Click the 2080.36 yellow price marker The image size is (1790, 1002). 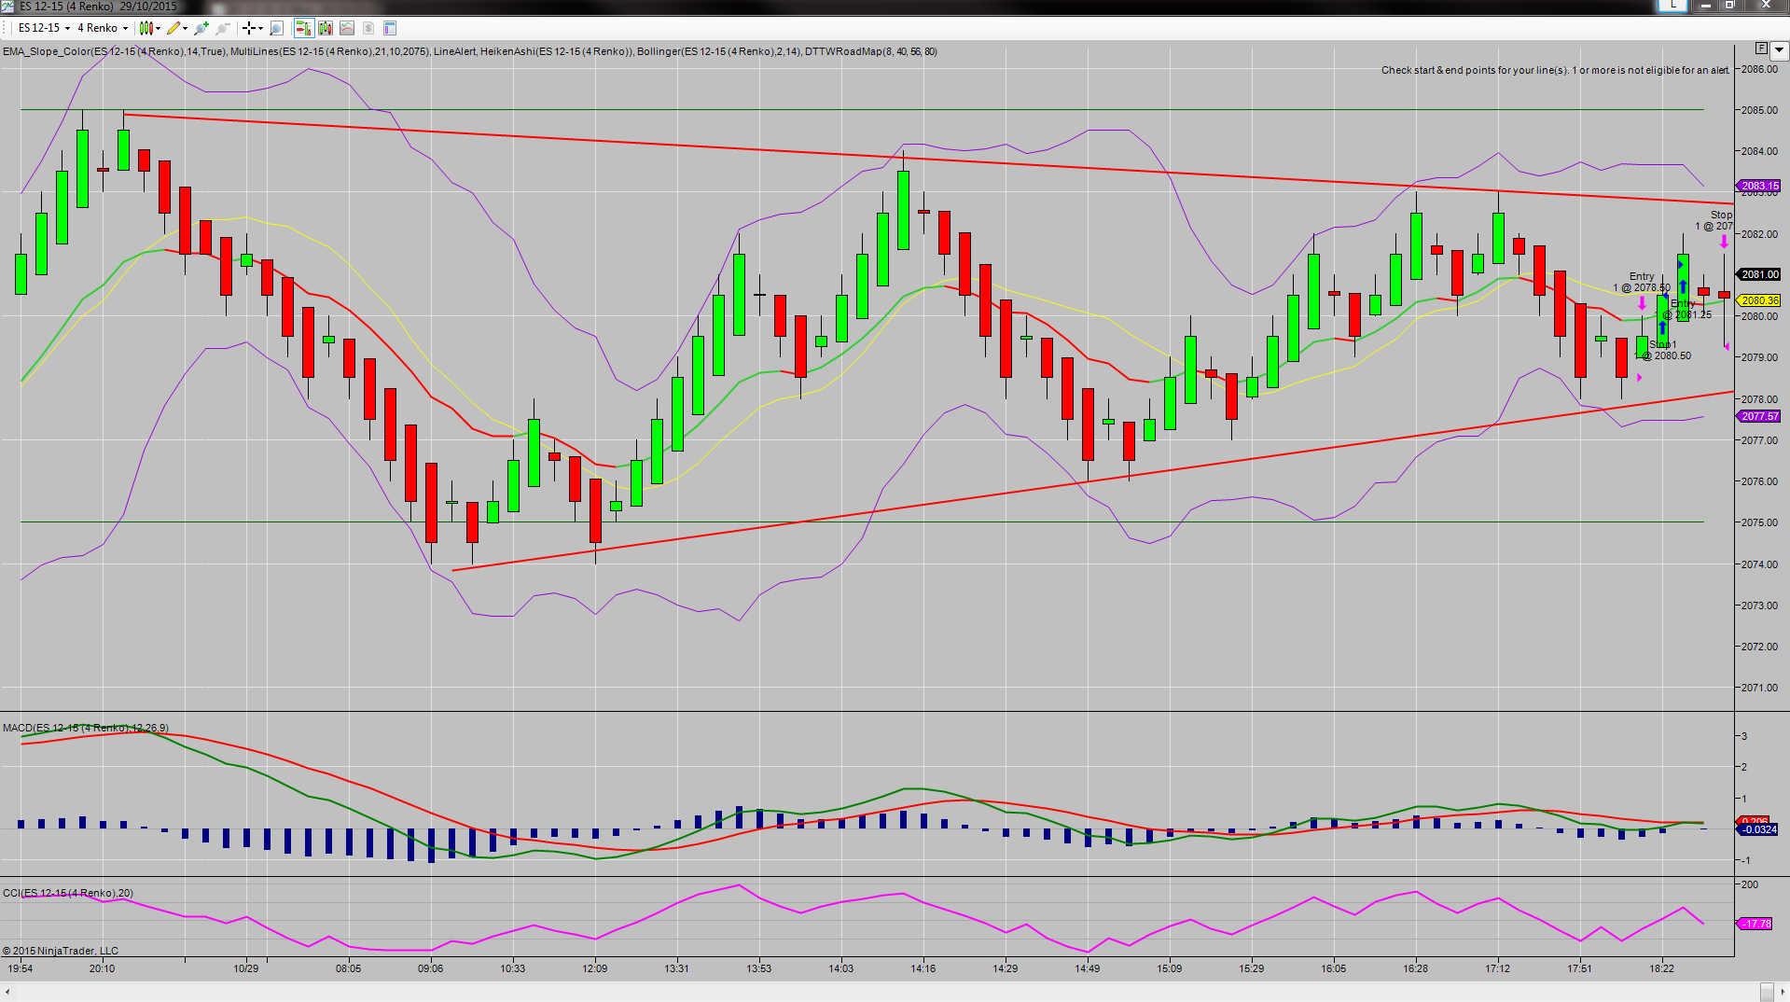coord(1760,300)
